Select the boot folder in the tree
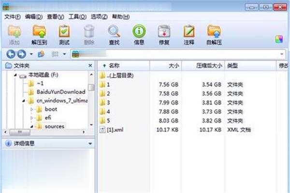The width and height of the screenshot is (290, 193). [x=51, y=109]
